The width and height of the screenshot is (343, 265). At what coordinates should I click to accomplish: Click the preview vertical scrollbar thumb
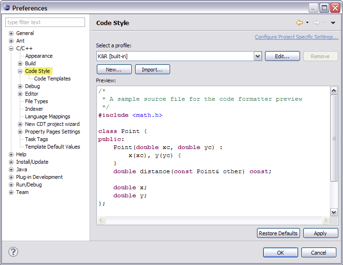[334, 138]
